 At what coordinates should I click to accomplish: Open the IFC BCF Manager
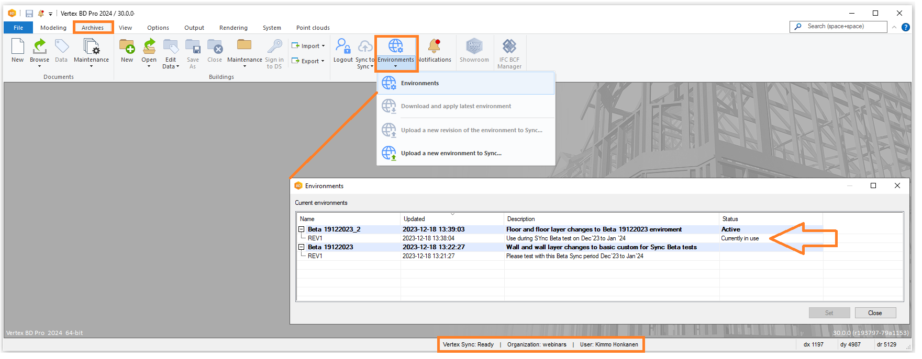509,48
